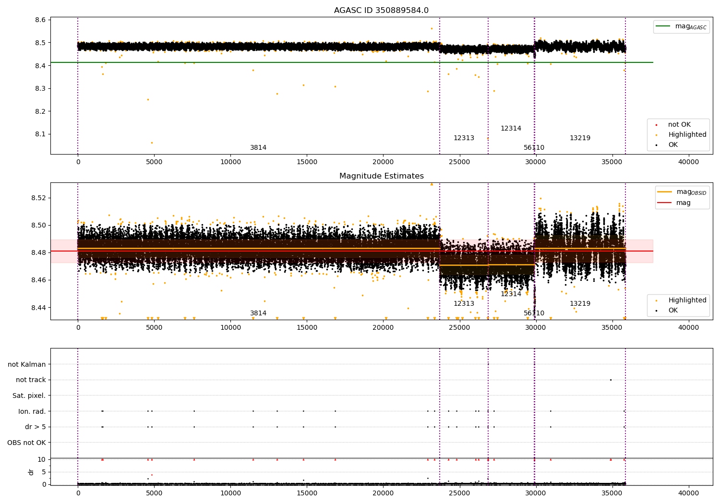Click the 'Magnitude Estimates' plot title

(381, 176)
